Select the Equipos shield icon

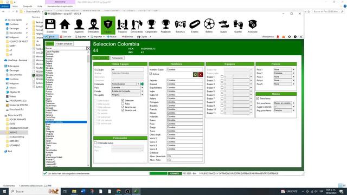pos(108,24)
